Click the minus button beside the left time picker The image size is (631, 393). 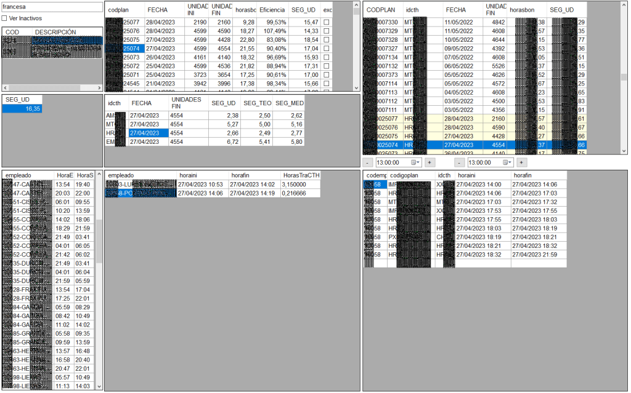pos(367,162)
